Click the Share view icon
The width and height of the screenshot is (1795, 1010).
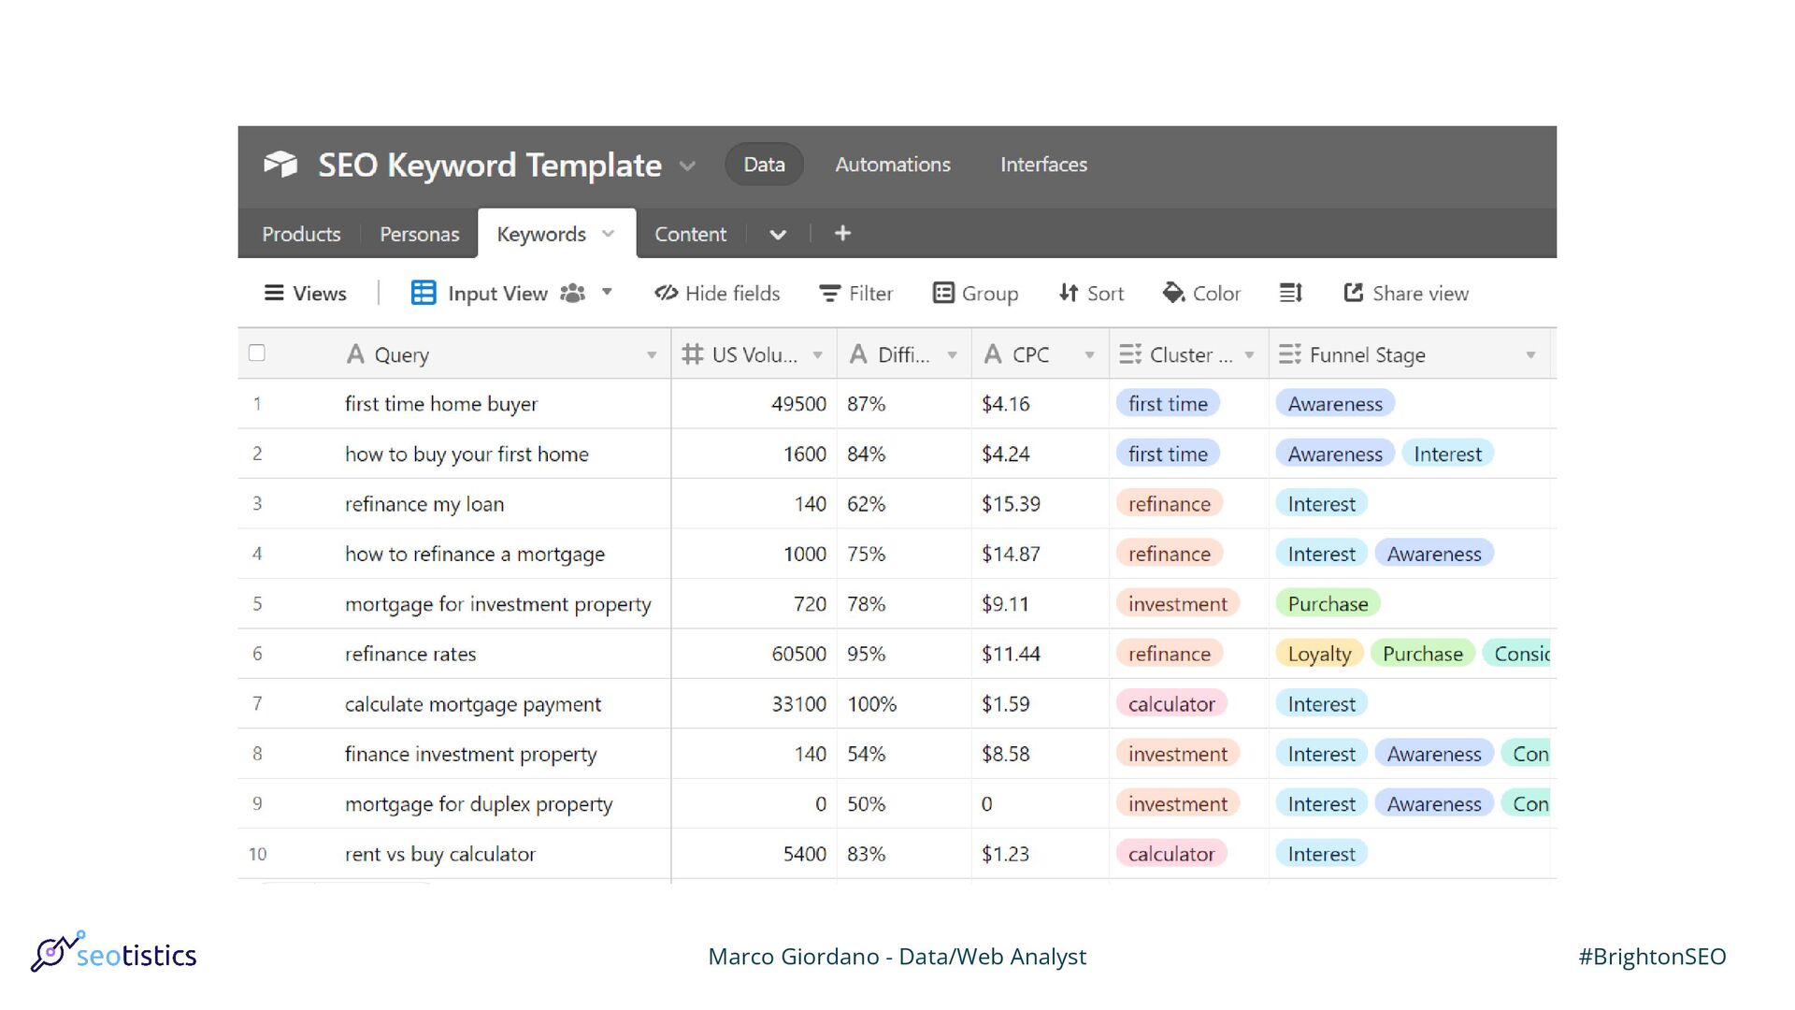coord(1353,294)
